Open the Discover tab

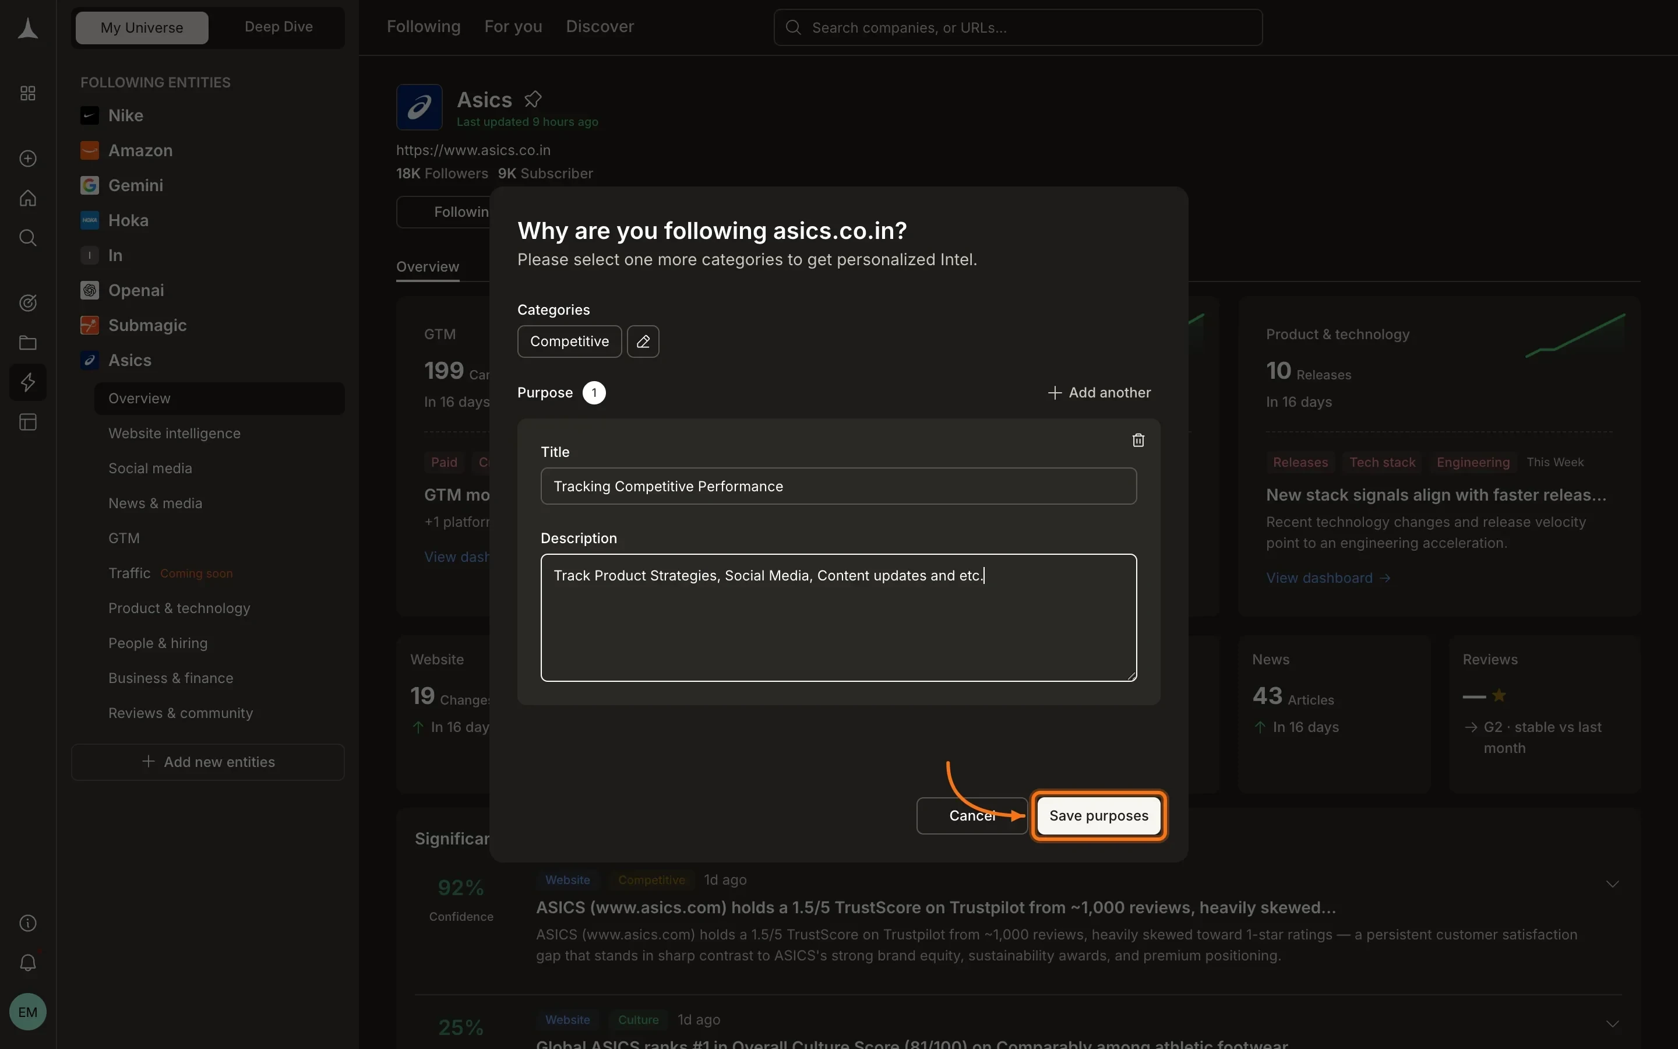coord(600,26)
